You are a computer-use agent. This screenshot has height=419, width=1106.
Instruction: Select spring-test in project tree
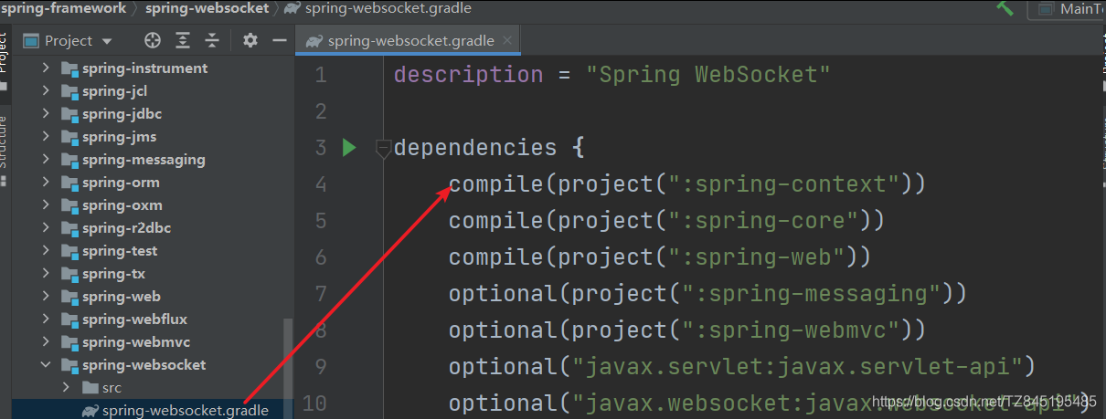click(x=119, y=251)
